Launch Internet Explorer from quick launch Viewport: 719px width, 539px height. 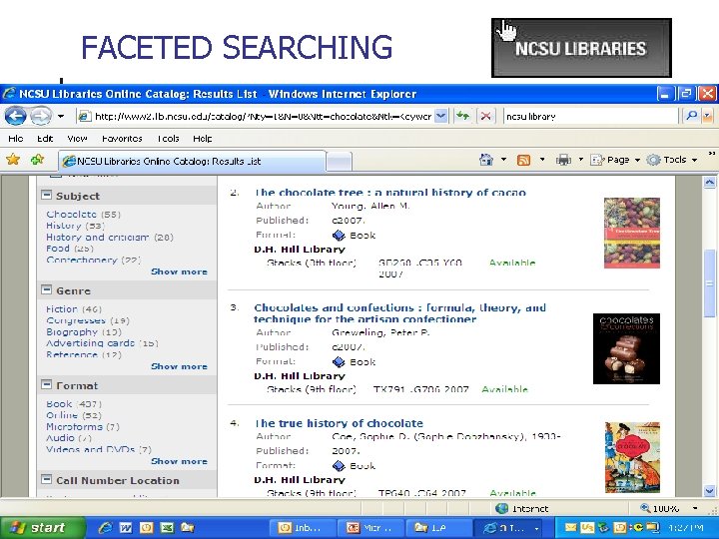click(x=106, y=528)
